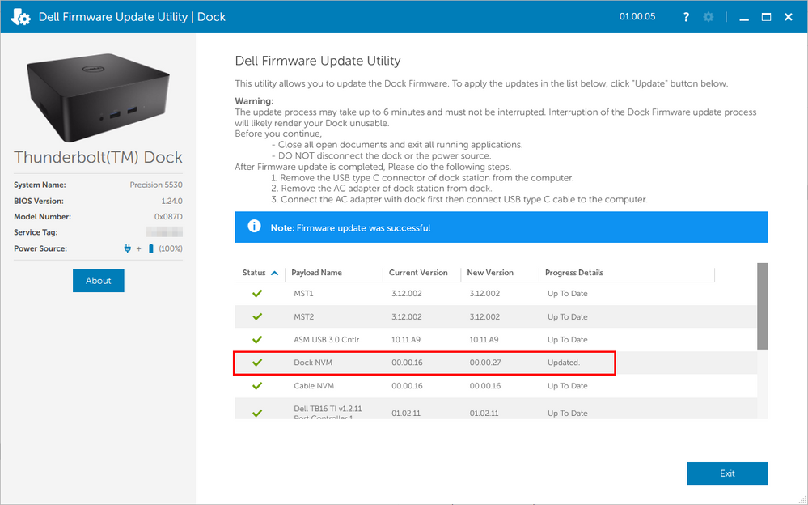The width and height of the screenshot is (808, 505).
Task: Click the 'Firmware update was successful' note text
Action: [363, 228]
